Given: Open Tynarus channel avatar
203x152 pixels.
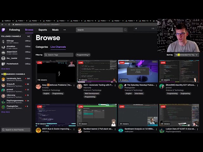Looking at the screenshot, I should [x=80, y=130].
